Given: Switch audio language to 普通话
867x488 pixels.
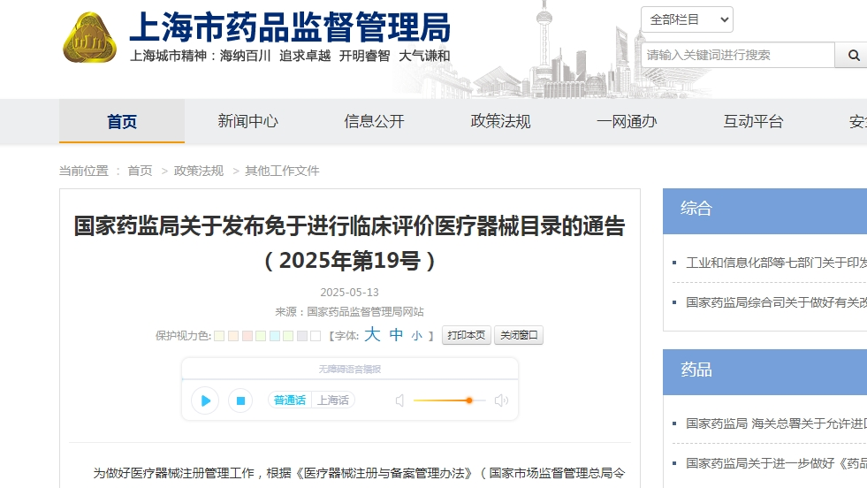Looking at the screenshot, I should tap(289, 400).
